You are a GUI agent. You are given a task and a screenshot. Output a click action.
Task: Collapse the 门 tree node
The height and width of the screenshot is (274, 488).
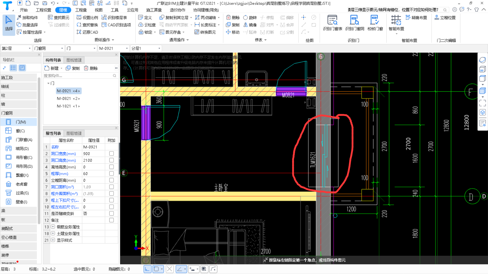(48, 83)
